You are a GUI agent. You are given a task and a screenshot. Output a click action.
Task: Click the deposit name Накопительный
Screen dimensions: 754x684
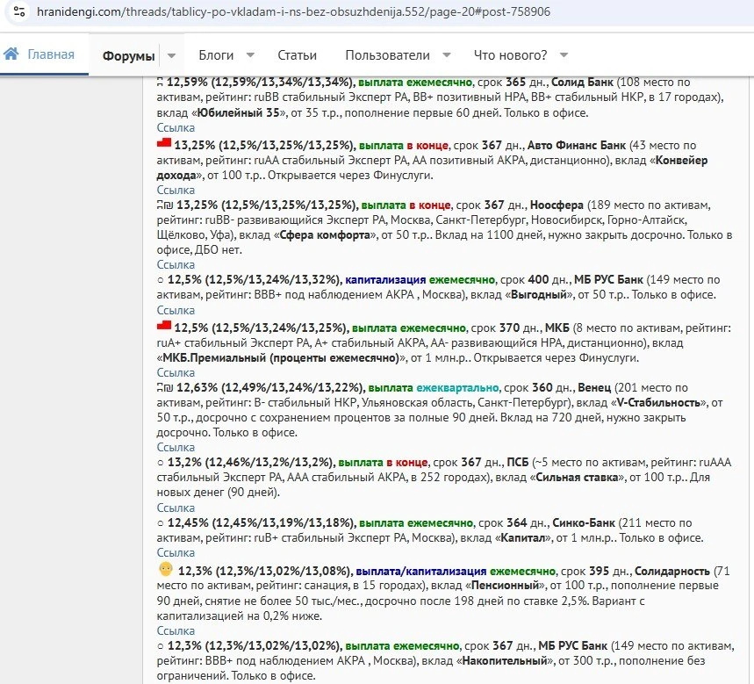click(505, 661)
